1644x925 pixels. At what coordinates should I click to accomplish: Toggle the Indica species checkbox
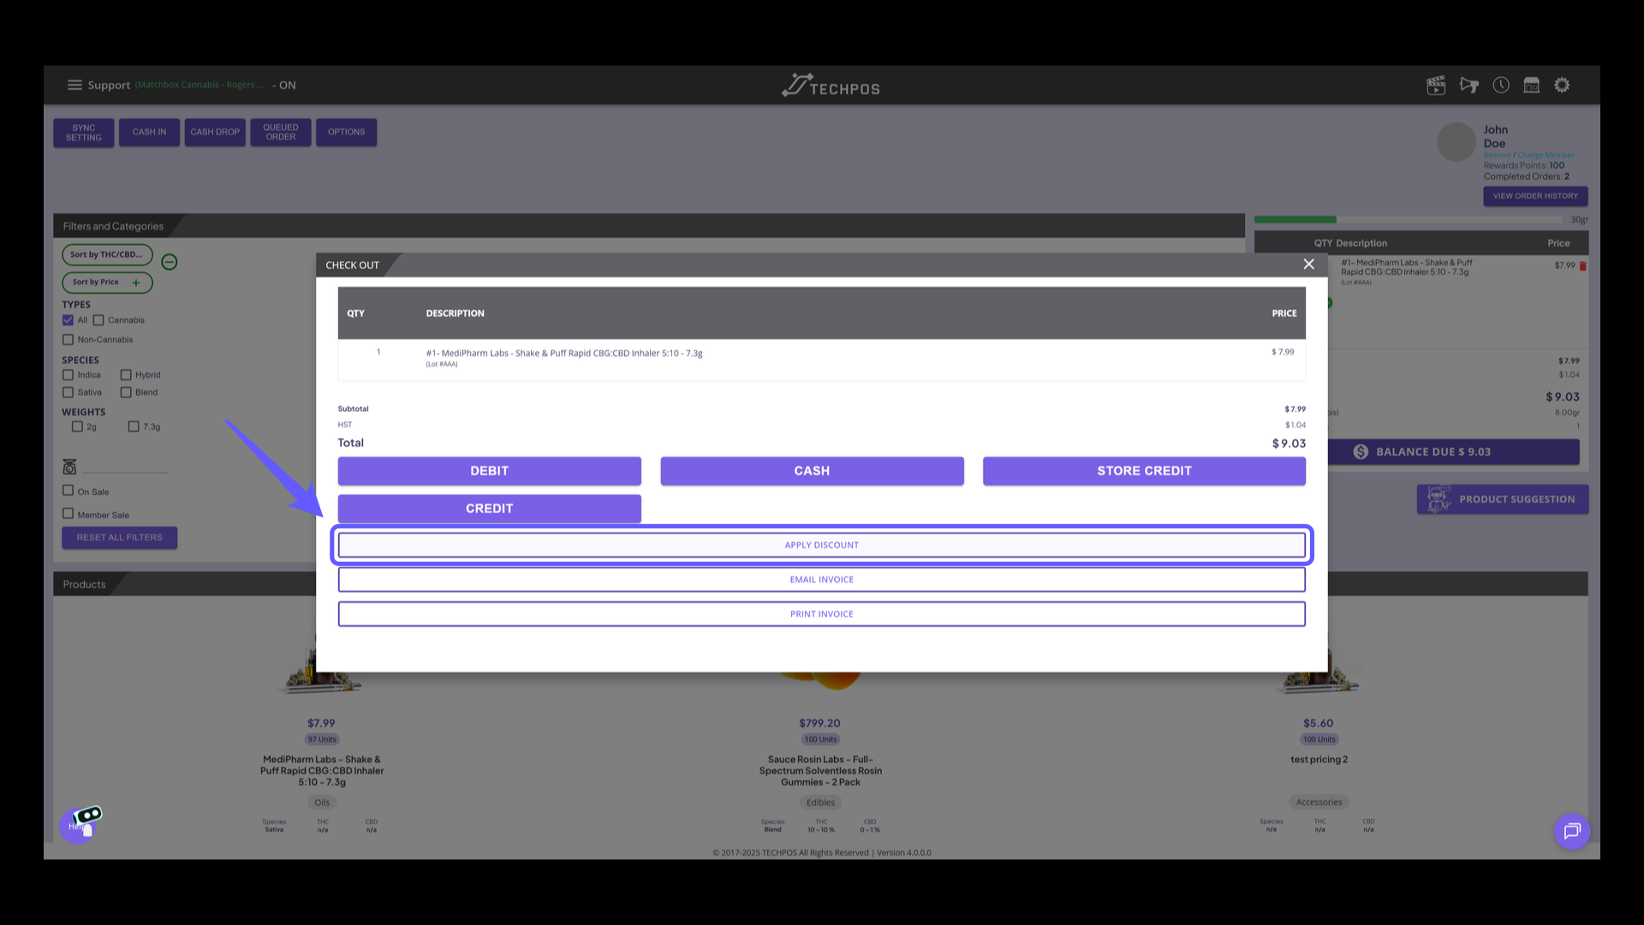point(68,374)
